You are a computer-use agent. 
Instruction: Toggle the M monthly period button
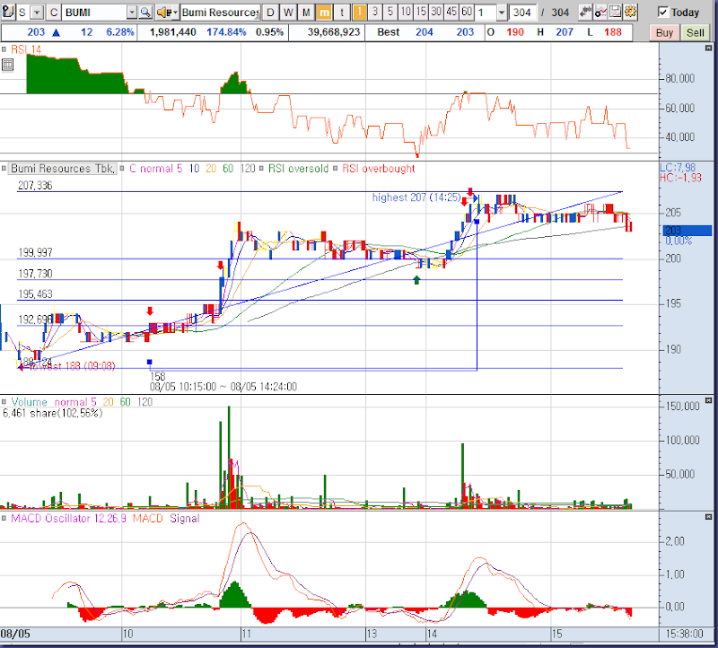[x=306, y=13]
